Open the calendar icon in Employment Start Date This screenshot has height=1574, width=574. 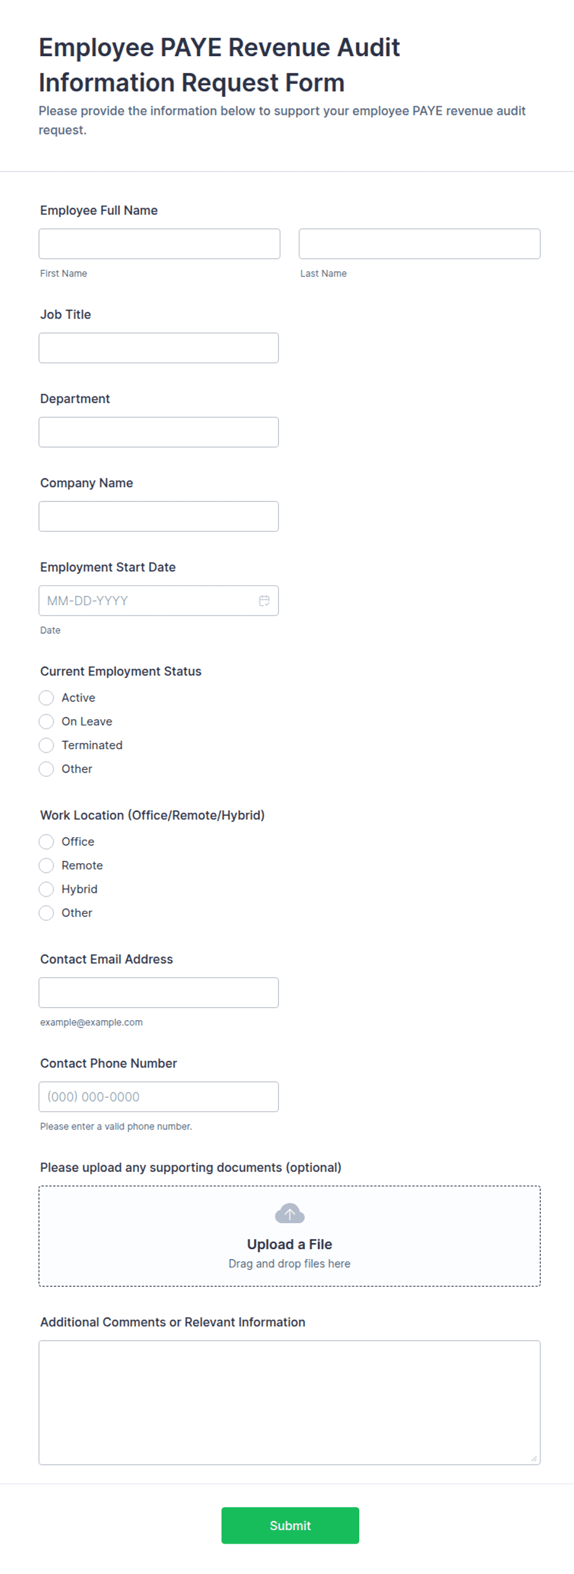(x=264, y=600)
